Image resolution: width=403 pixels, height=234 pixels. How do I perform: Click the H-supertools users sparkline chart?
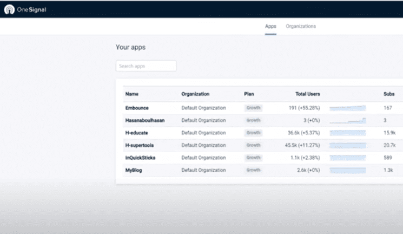pos(348,145)
